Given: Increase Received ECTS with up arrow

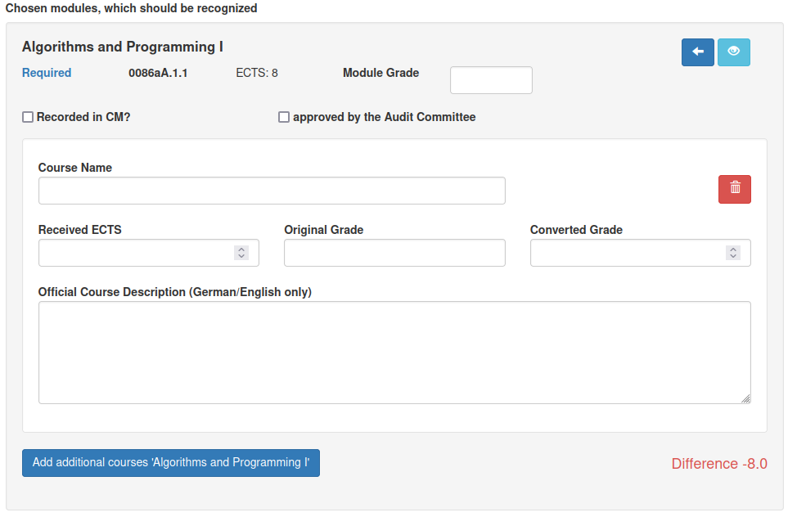Looking at the screenshot, I should click(x=241, y=250).
